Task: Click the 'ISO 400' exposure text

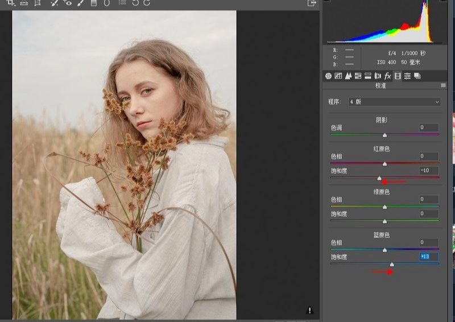Action: coord(387,62)
